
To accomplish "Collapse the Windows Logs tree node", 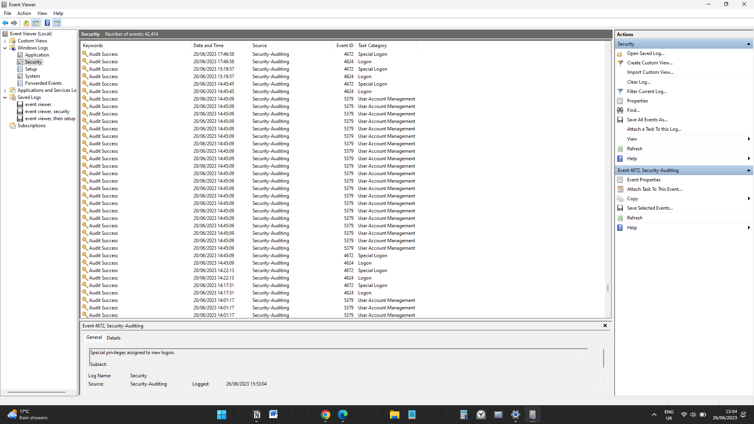I will pos(5,48).
